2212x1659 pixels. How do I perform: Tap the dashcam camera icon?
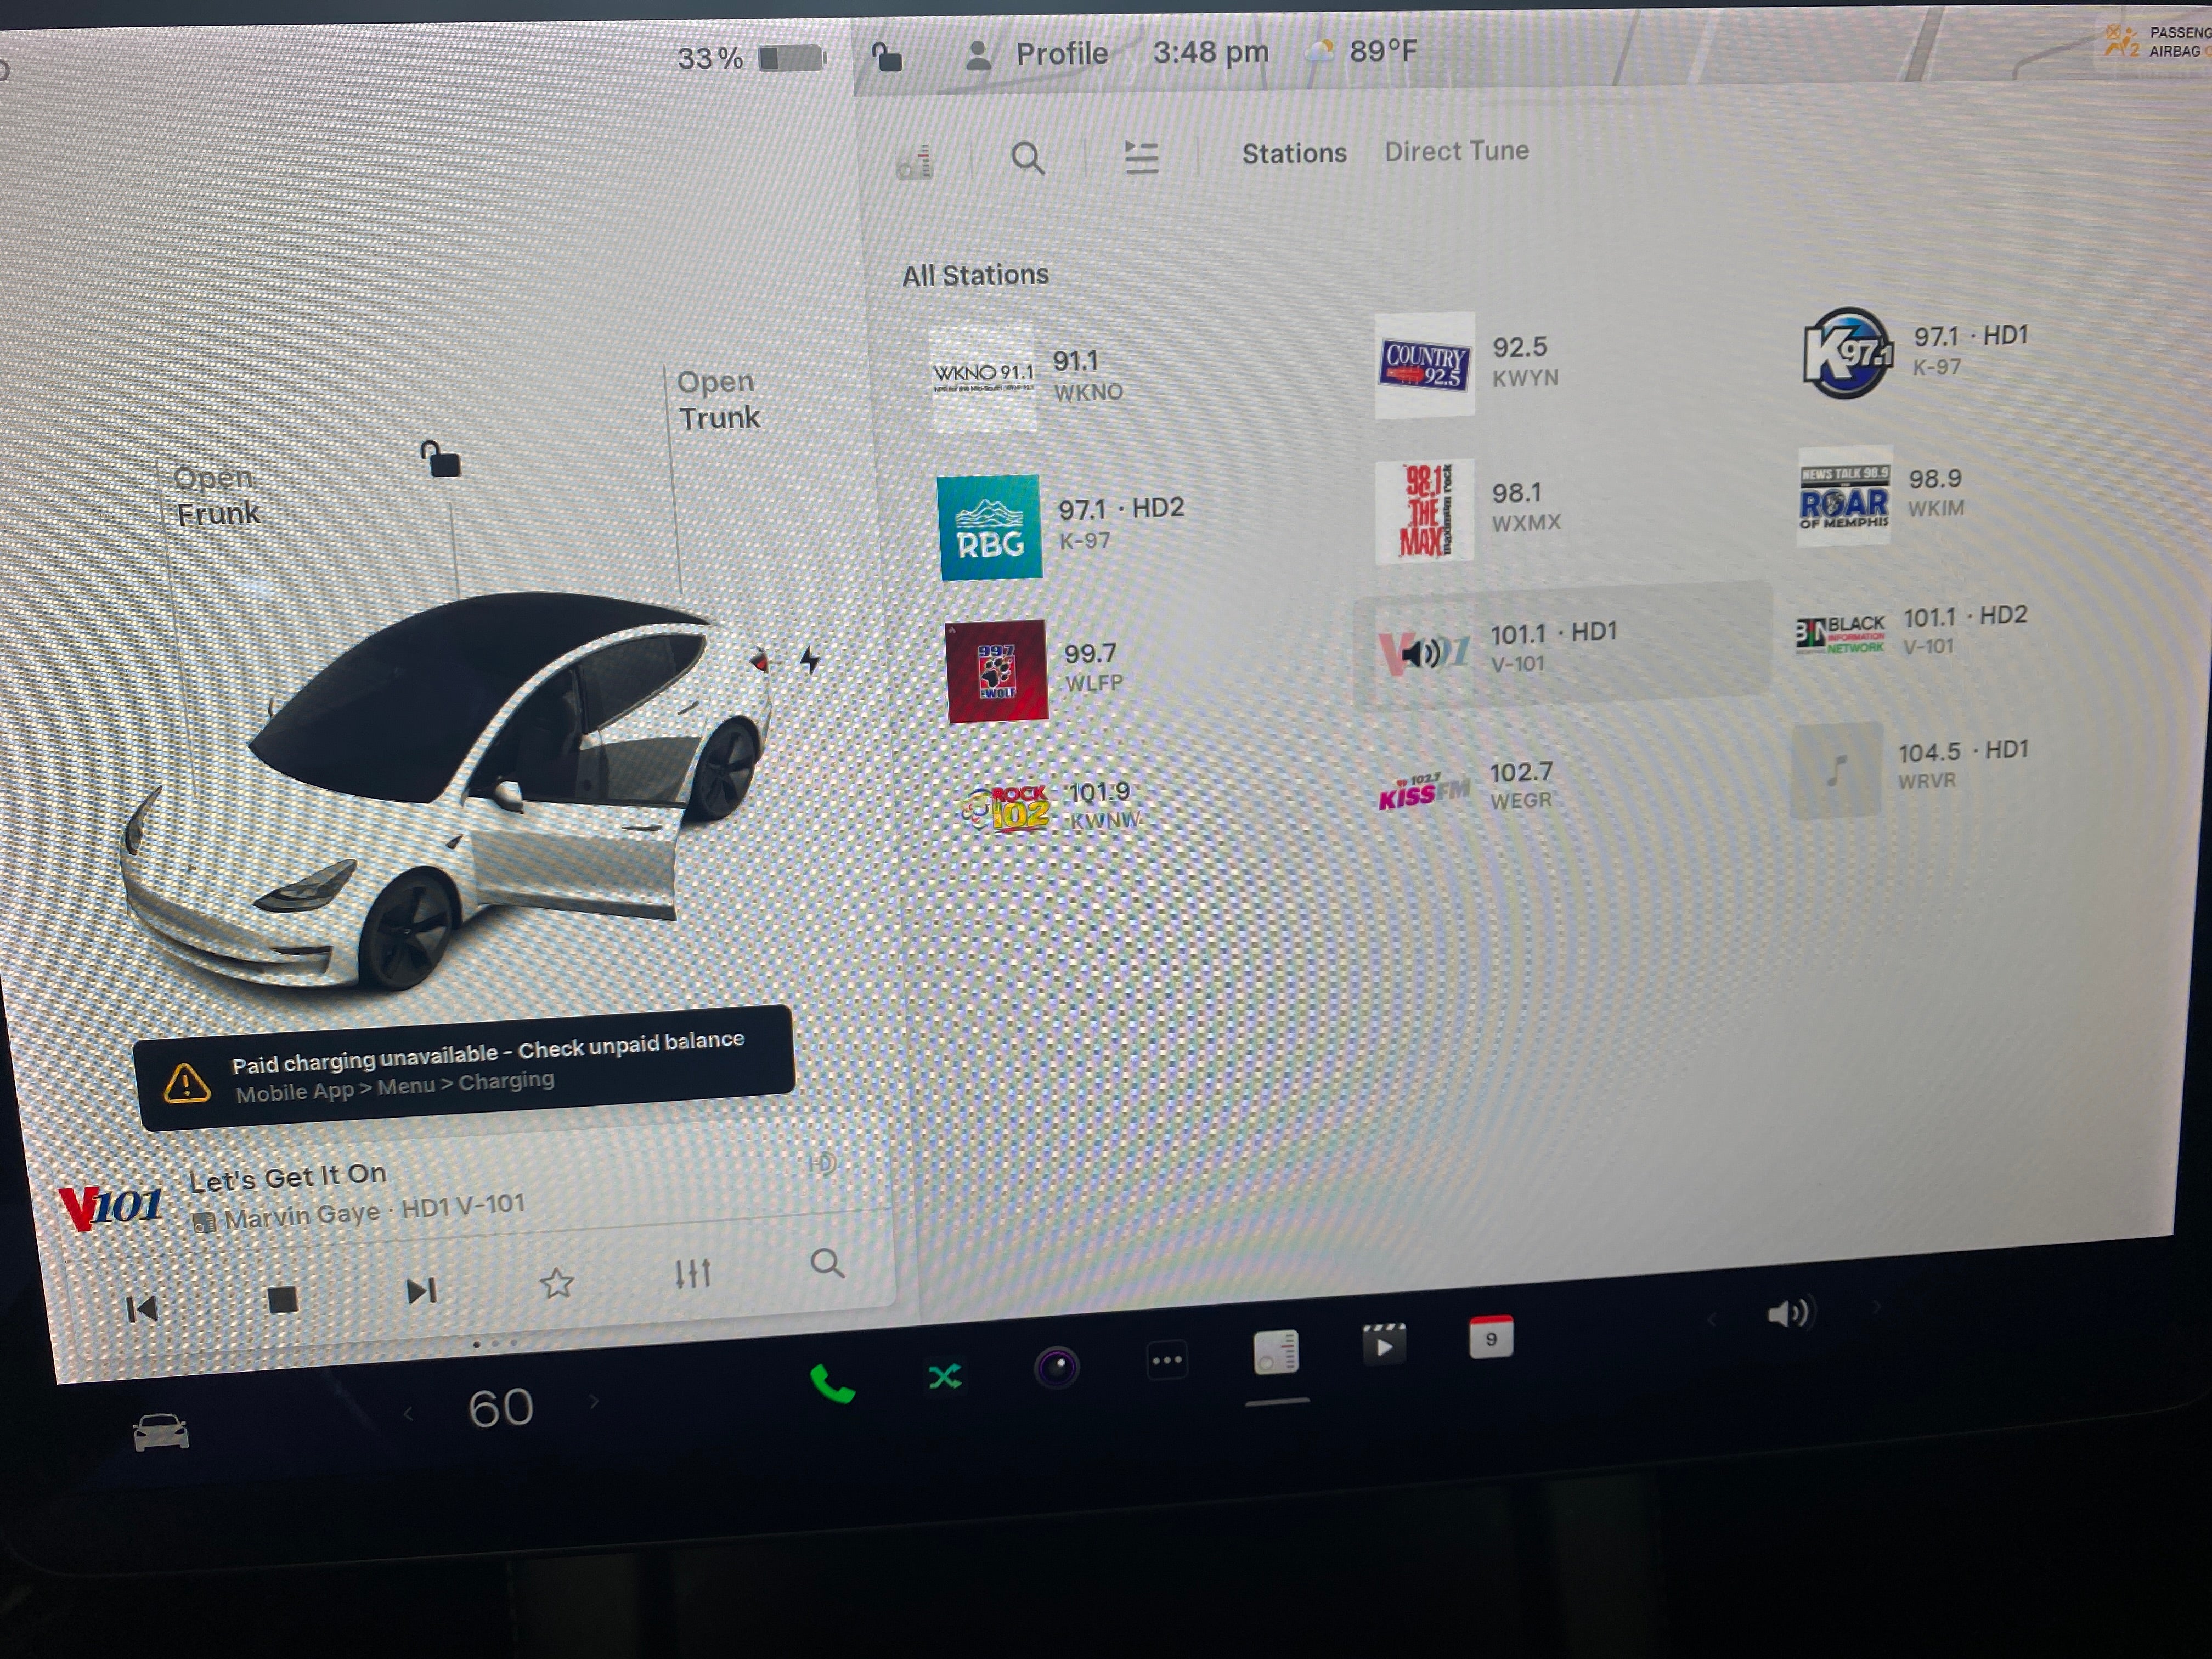click(1056, 1367)
